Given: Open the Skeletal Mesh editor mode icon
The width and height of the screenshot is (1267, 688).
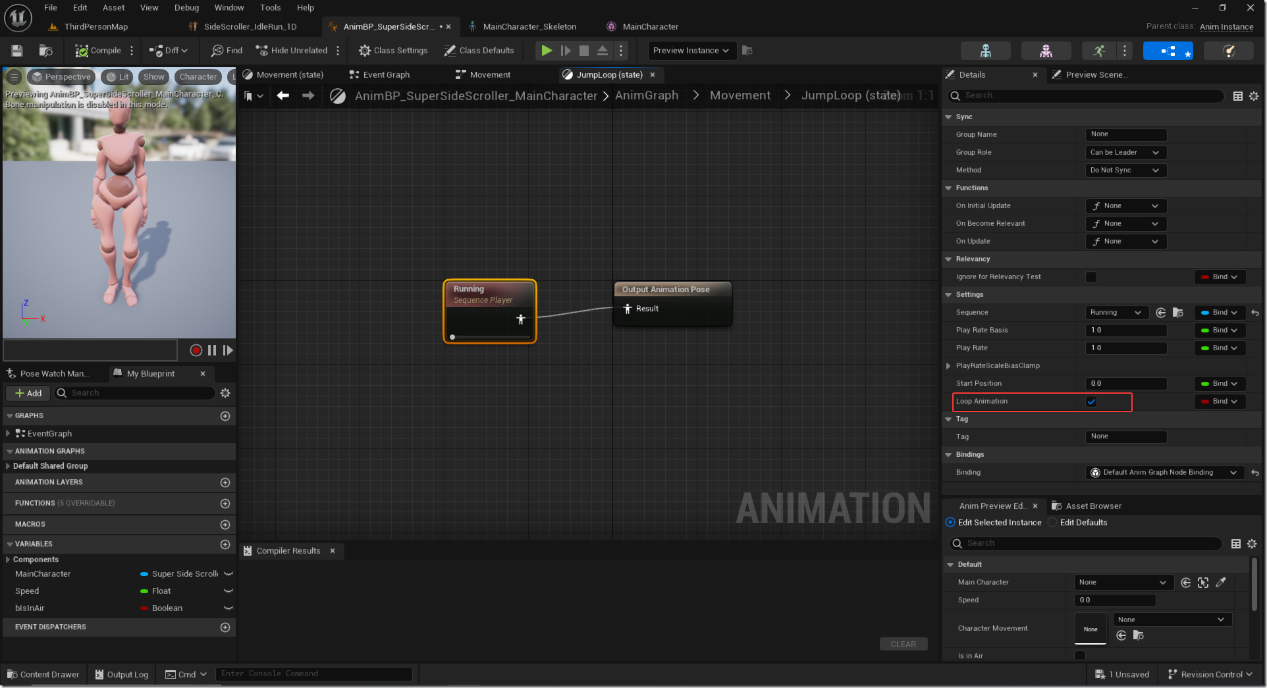Looking at the screenshot, I should coord(1046,51).
